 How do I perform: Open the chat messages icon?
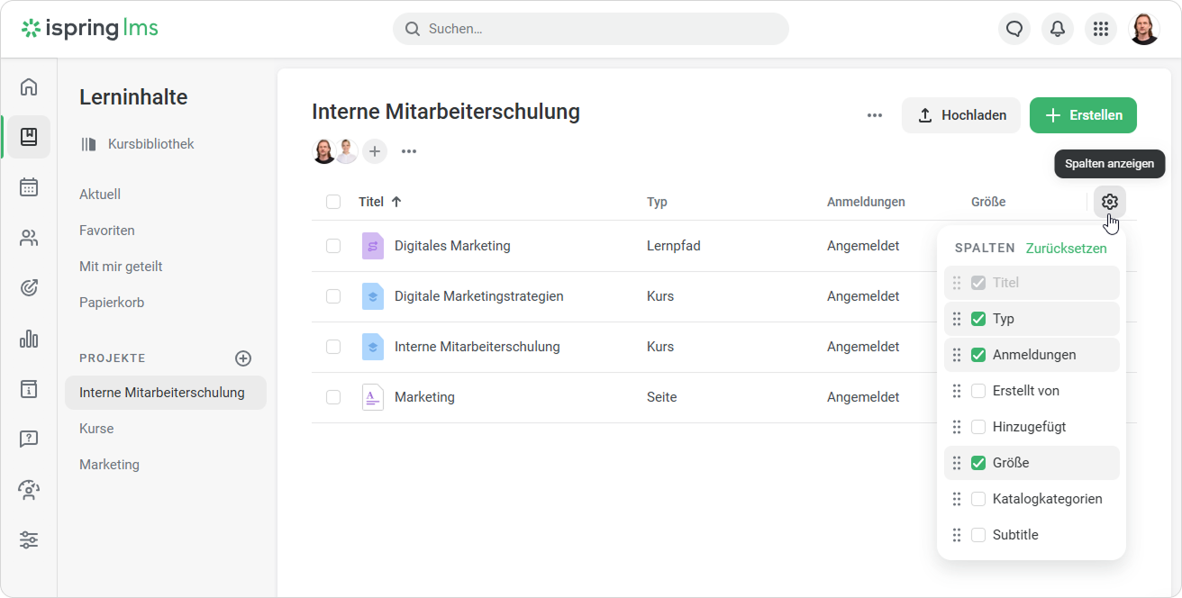[1014, 29]
